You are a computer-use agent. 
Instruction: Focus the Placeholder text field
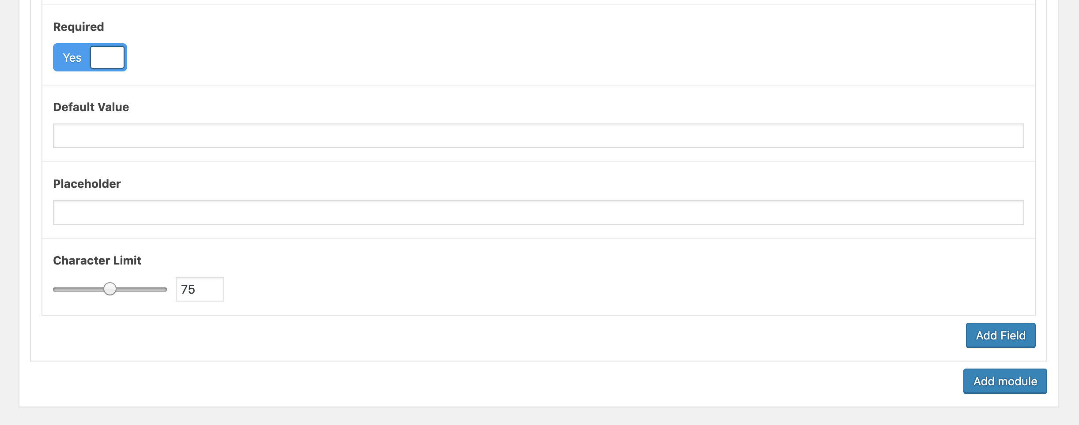[x=538, y=212]
